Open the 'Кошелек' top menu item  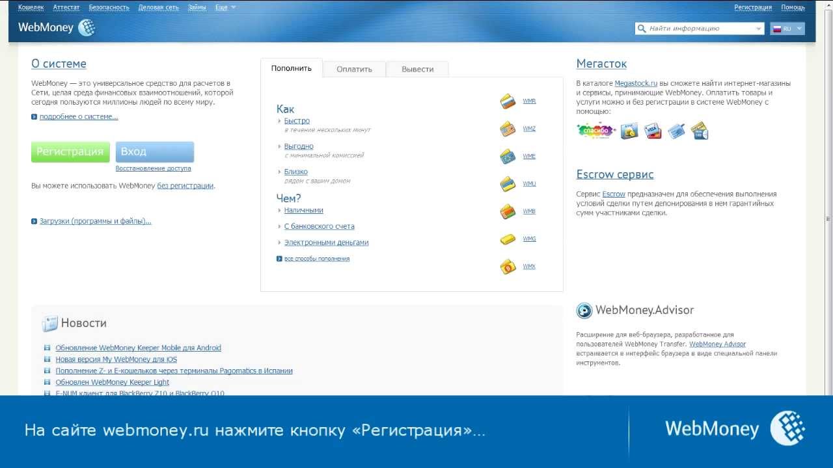(31, 8)
